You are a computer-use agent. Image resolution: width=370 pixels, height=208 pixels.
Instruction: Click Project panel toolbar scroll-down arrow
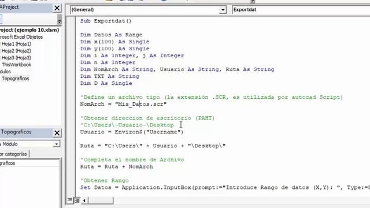tap(60, 22)
